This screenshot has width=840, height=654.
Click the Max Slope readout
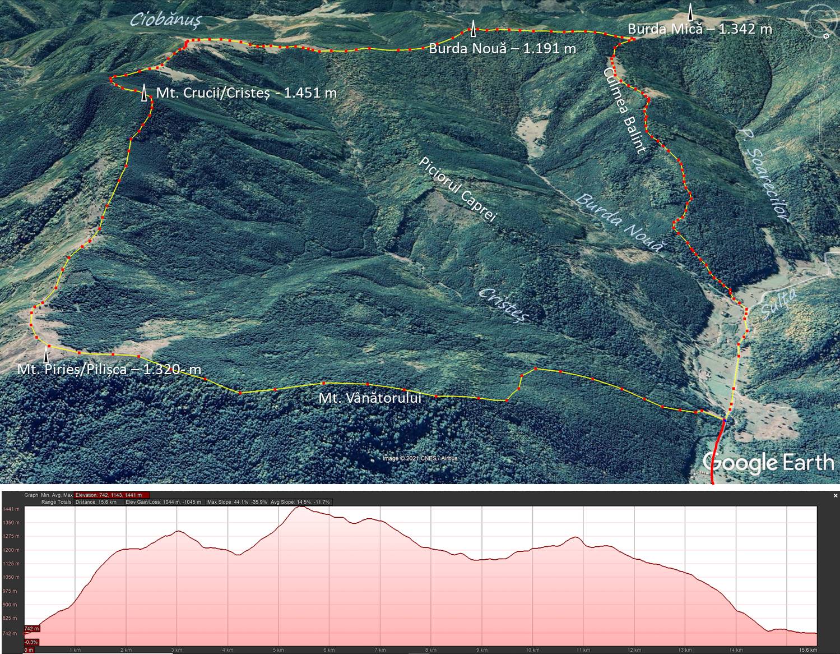(236, 502)
